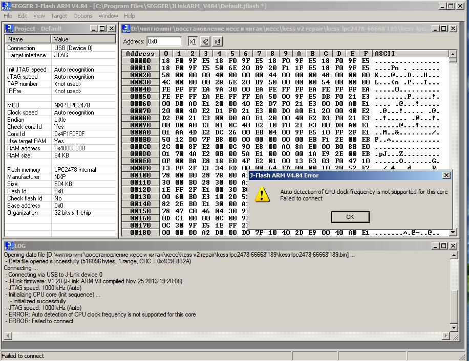Click the J-Flash icon in Project panel title

click(x=9, y=28)
